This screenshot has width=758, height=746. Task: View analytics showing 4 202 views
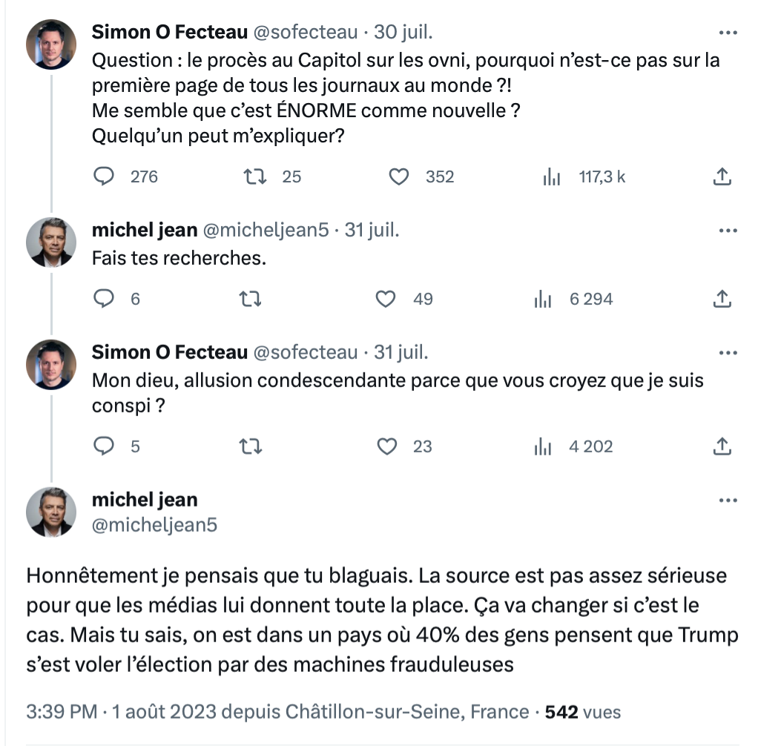(543, 446)
